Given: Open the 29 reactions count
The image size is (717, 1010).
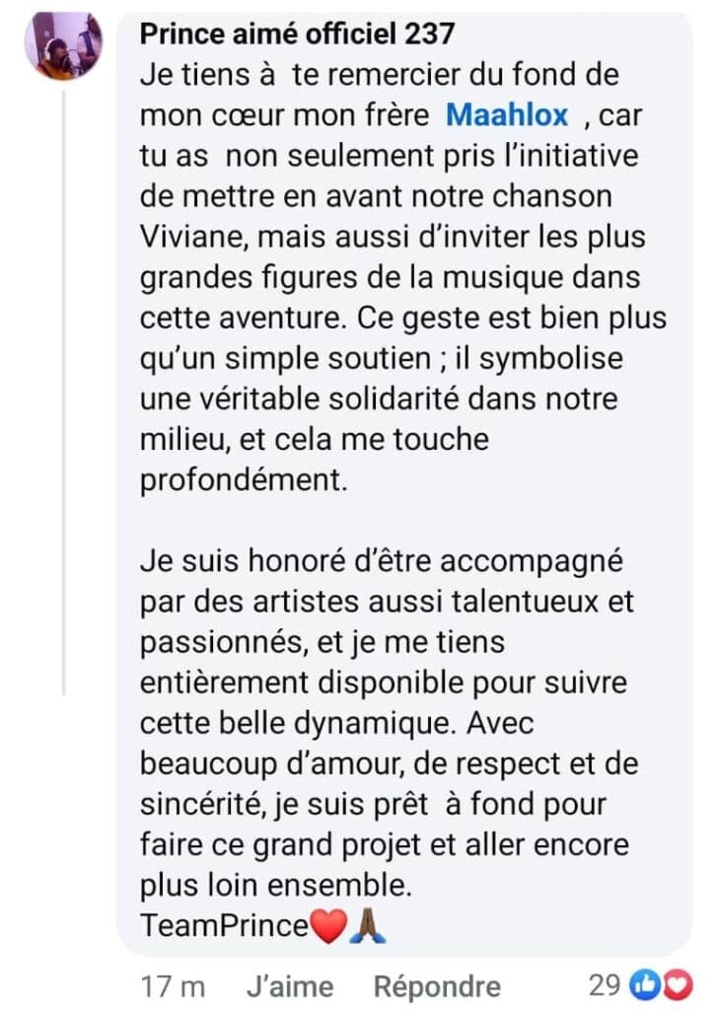Looking at the screenshot, I should point(604,984).
